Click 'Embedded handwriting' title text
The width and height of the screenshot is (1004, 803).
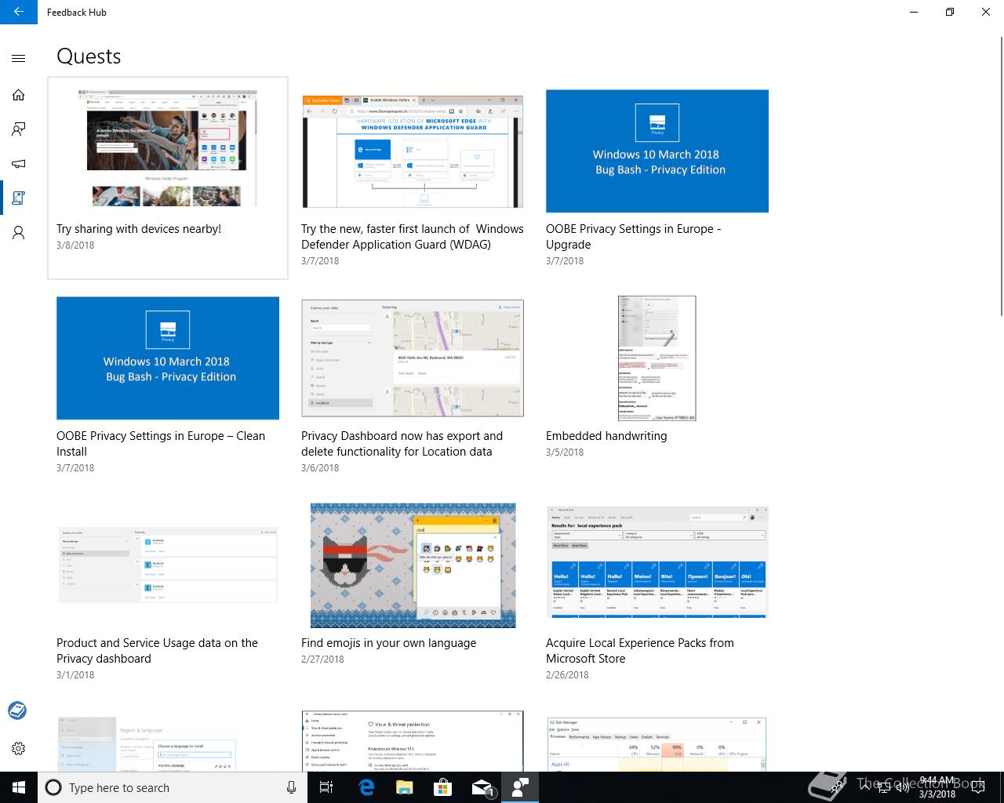coord(606,436)
